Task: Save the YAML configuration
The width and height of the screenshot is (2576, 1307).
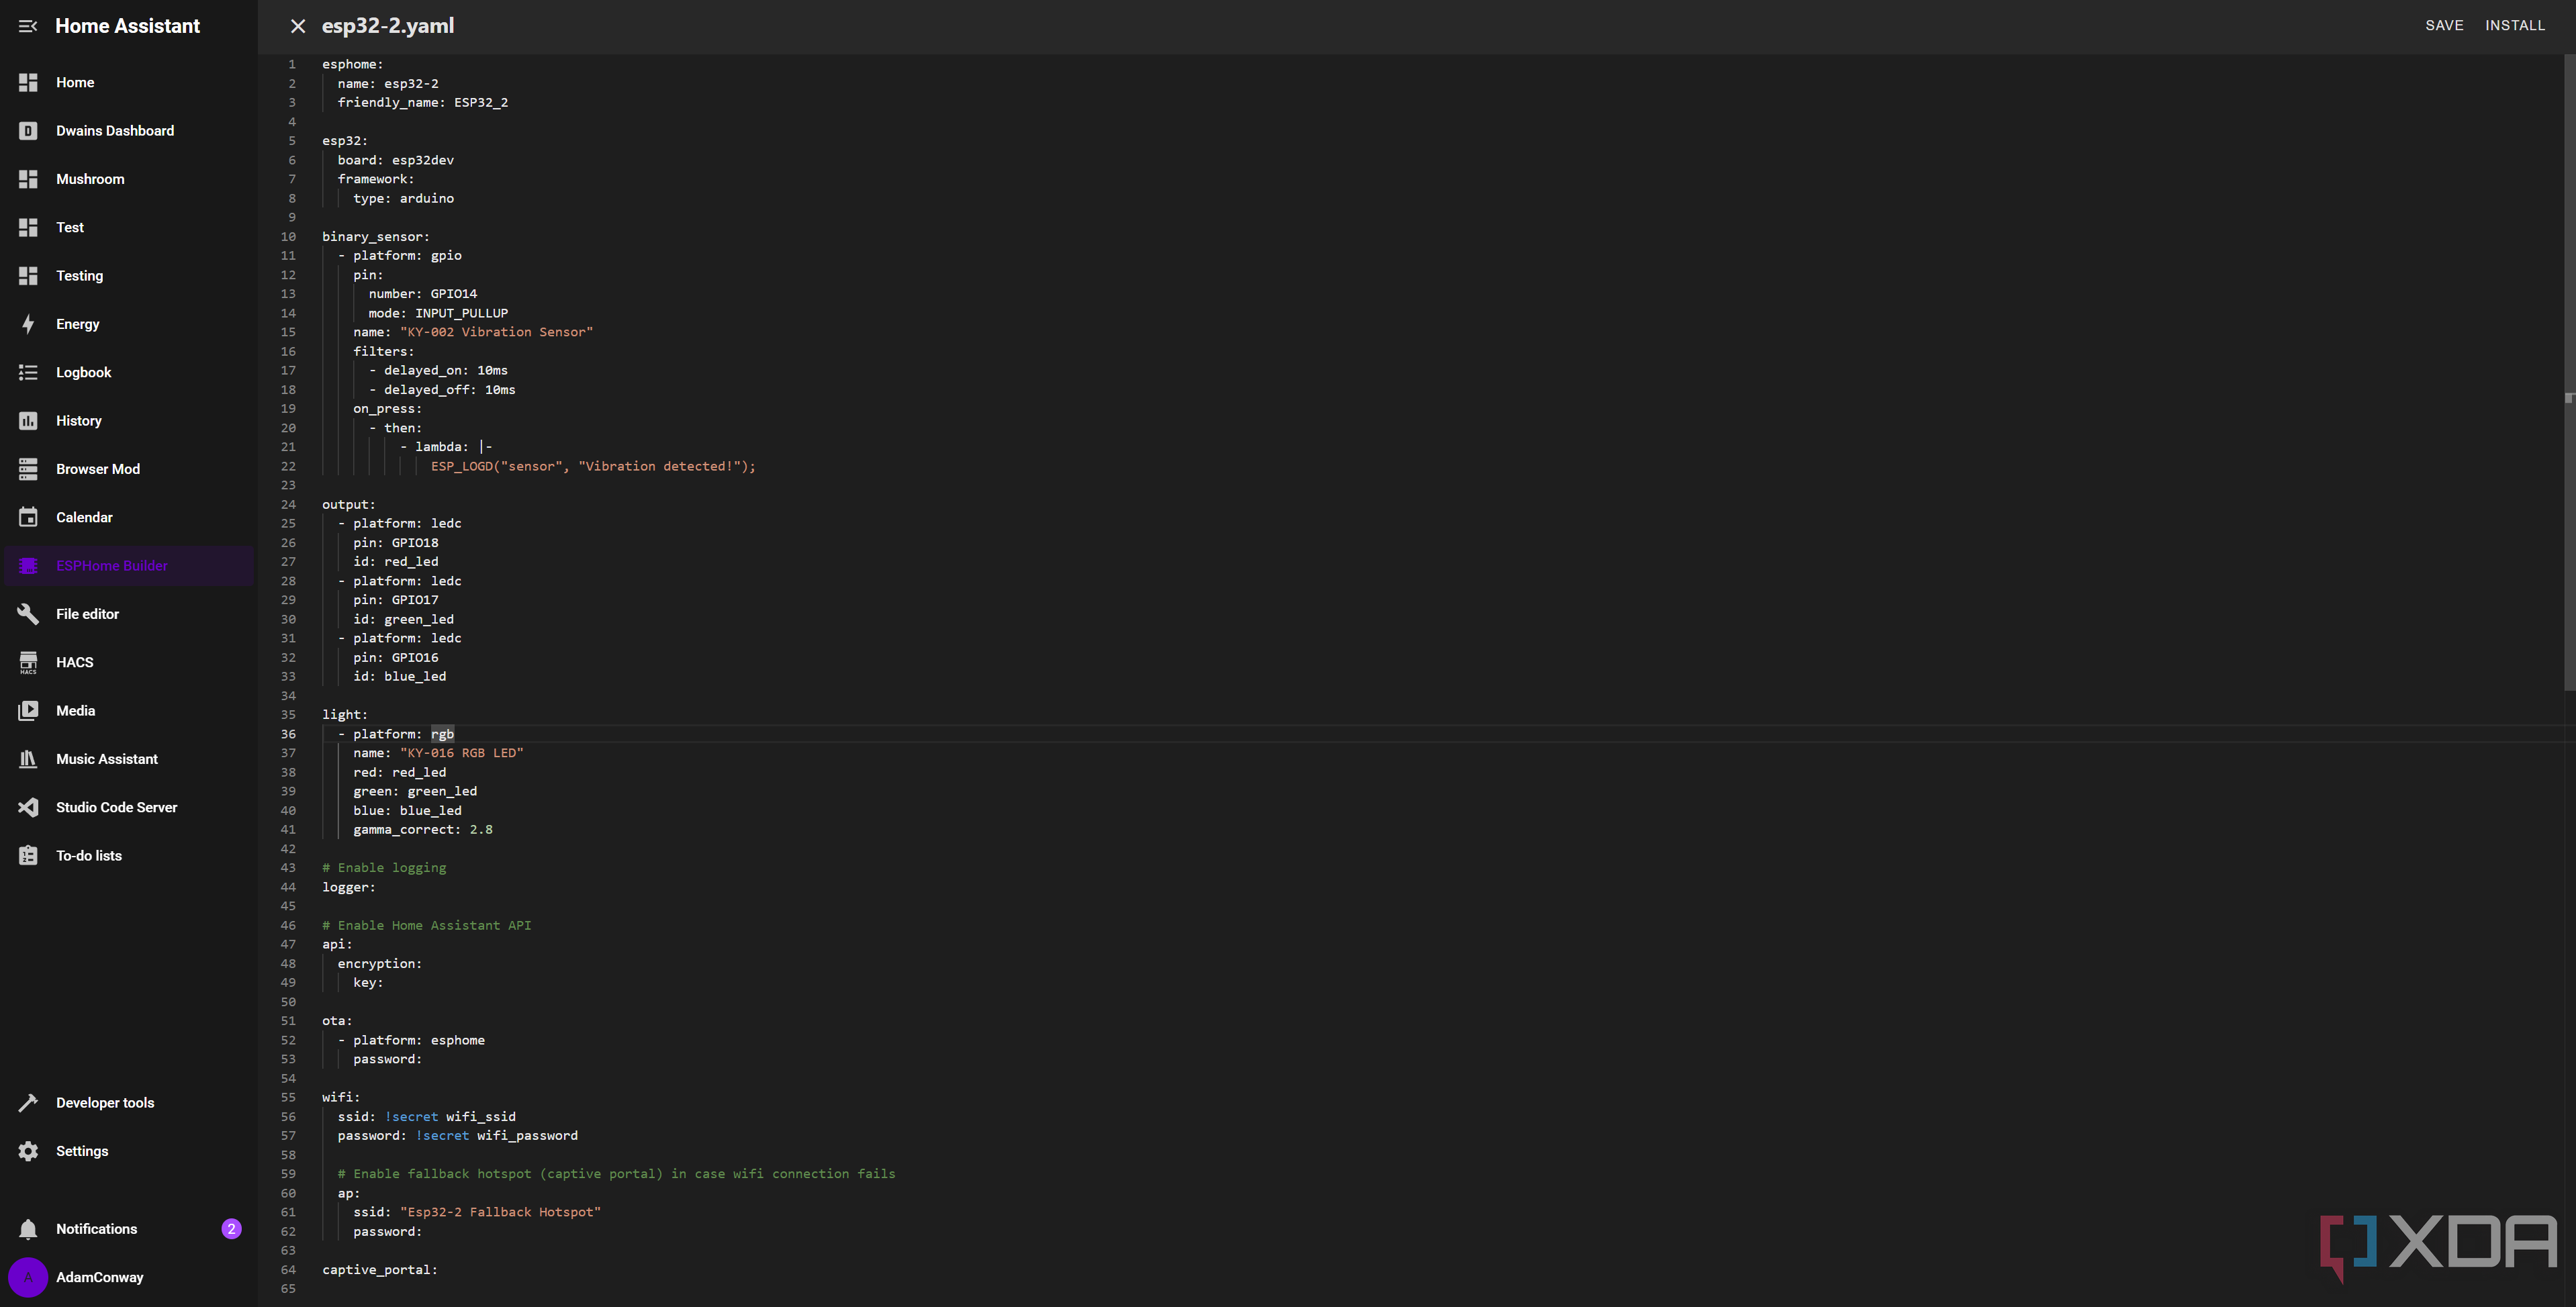Action: (2444, 26)
